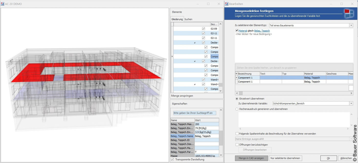Enable the Öffnungen berücksichtigen checkbox
Image resolution: width=358 pixels, height=163 pixels.
point(237,144)
